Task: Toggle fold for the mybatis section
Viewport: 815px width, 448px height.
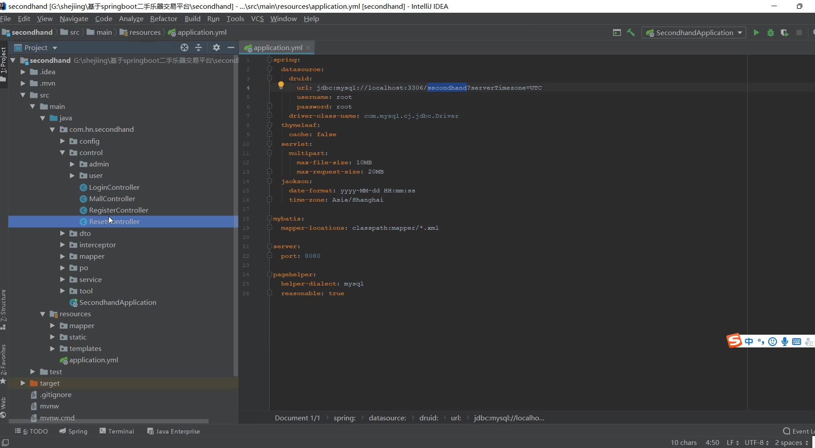Action: coord(269,219)
